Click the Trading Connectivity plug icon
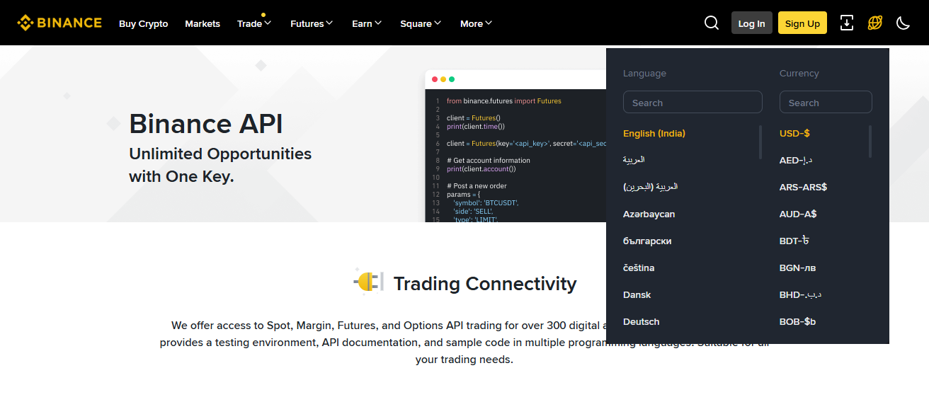This screenshot has height=402, width=929. [x=369, y=282]
